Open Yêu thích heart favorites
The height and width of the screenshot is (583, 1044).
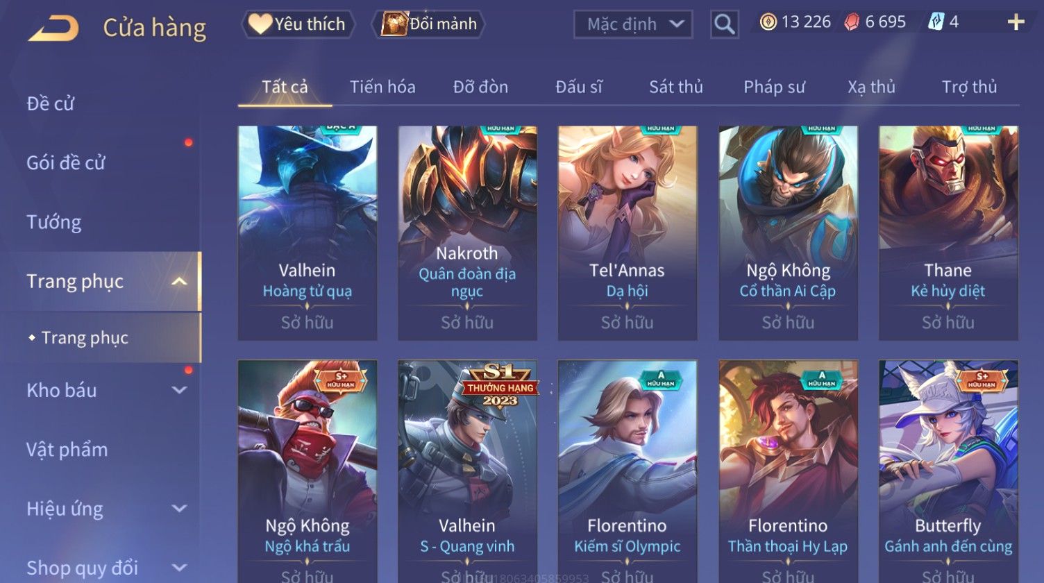click(x=298, y=24)
